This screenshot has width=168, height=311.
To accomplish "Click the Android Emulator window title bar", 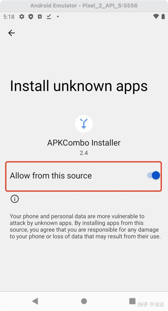I will [x=84, y=6].
